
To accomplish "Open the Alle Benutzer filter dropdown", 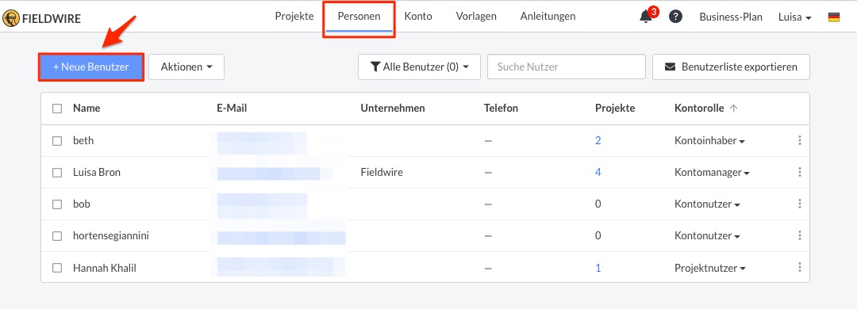I will pos(419,67).
